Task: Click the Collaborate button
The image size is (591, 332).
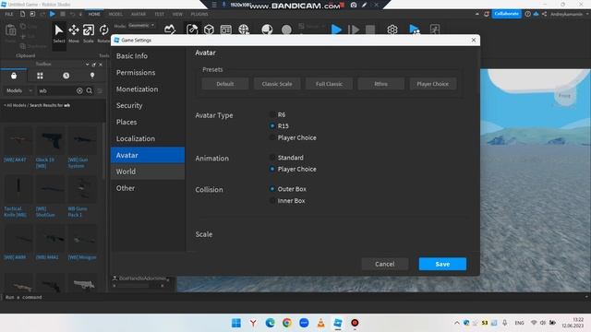Action: (x=506, y=14)
